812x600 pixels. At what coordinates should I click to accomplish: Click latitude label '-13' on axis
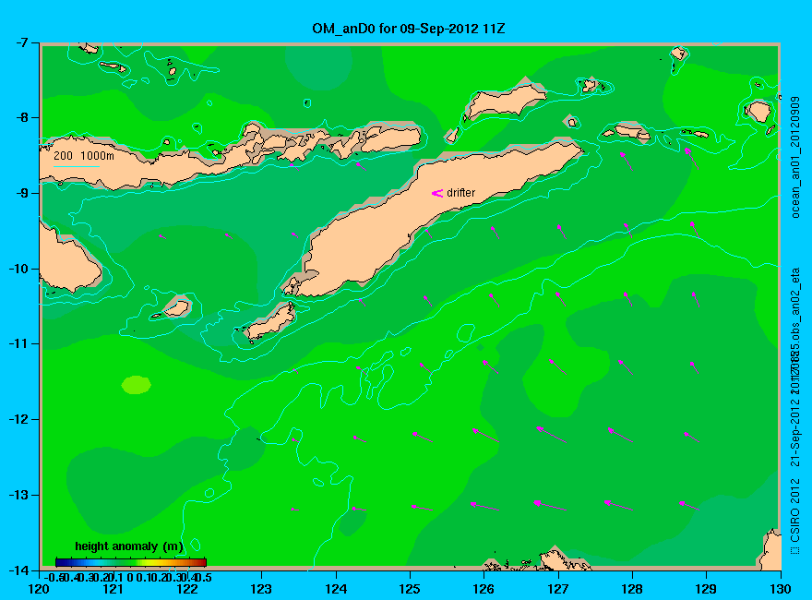click(18, 495)
